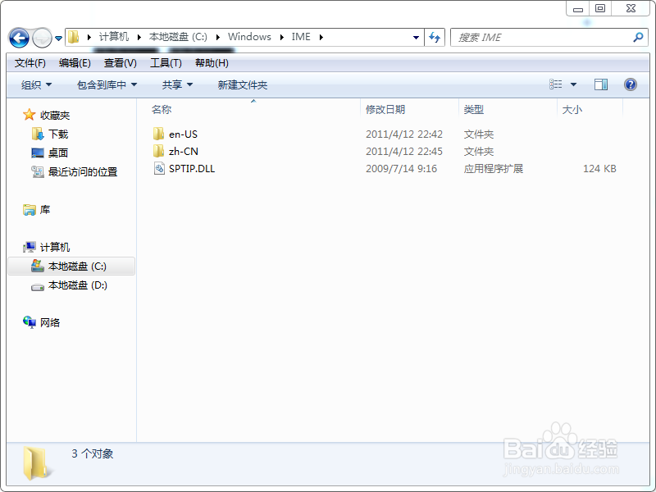Click the 最近访问的位置 icon
Viewport: 656px width, 492px height.
tap(38, 171)
